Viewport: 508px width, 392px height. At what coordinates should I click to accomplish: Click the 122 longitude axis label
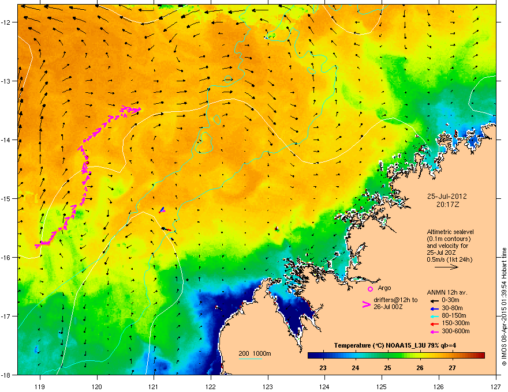coord(211,387)
